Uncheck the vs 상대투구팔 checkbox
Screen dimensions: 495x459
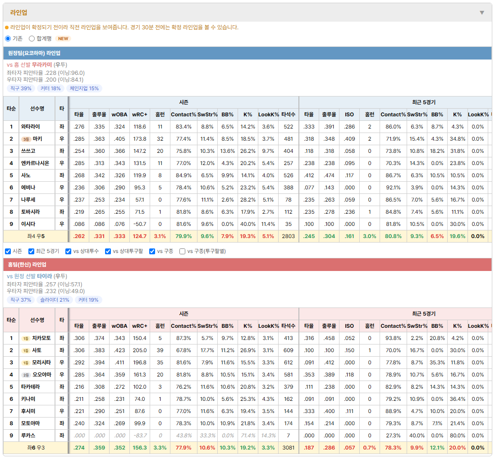pos(108,251)
